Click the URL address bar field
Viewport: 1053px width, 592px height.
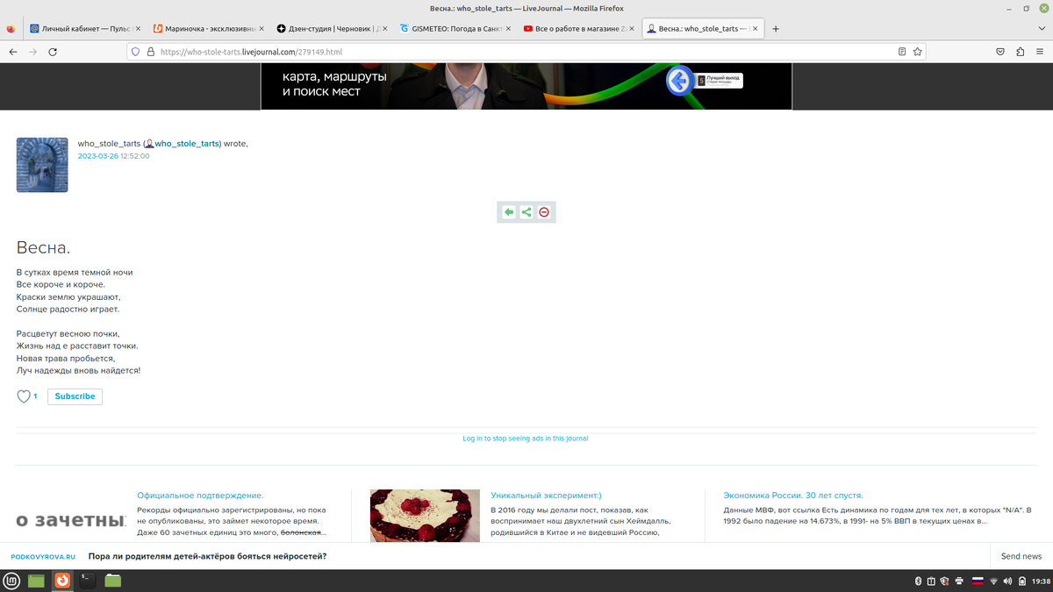tap(526, 52)
